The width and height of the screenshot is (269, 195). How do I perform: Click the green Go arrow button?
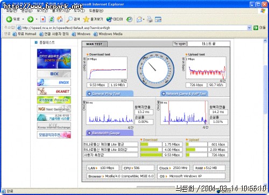(x=256, y=27)
